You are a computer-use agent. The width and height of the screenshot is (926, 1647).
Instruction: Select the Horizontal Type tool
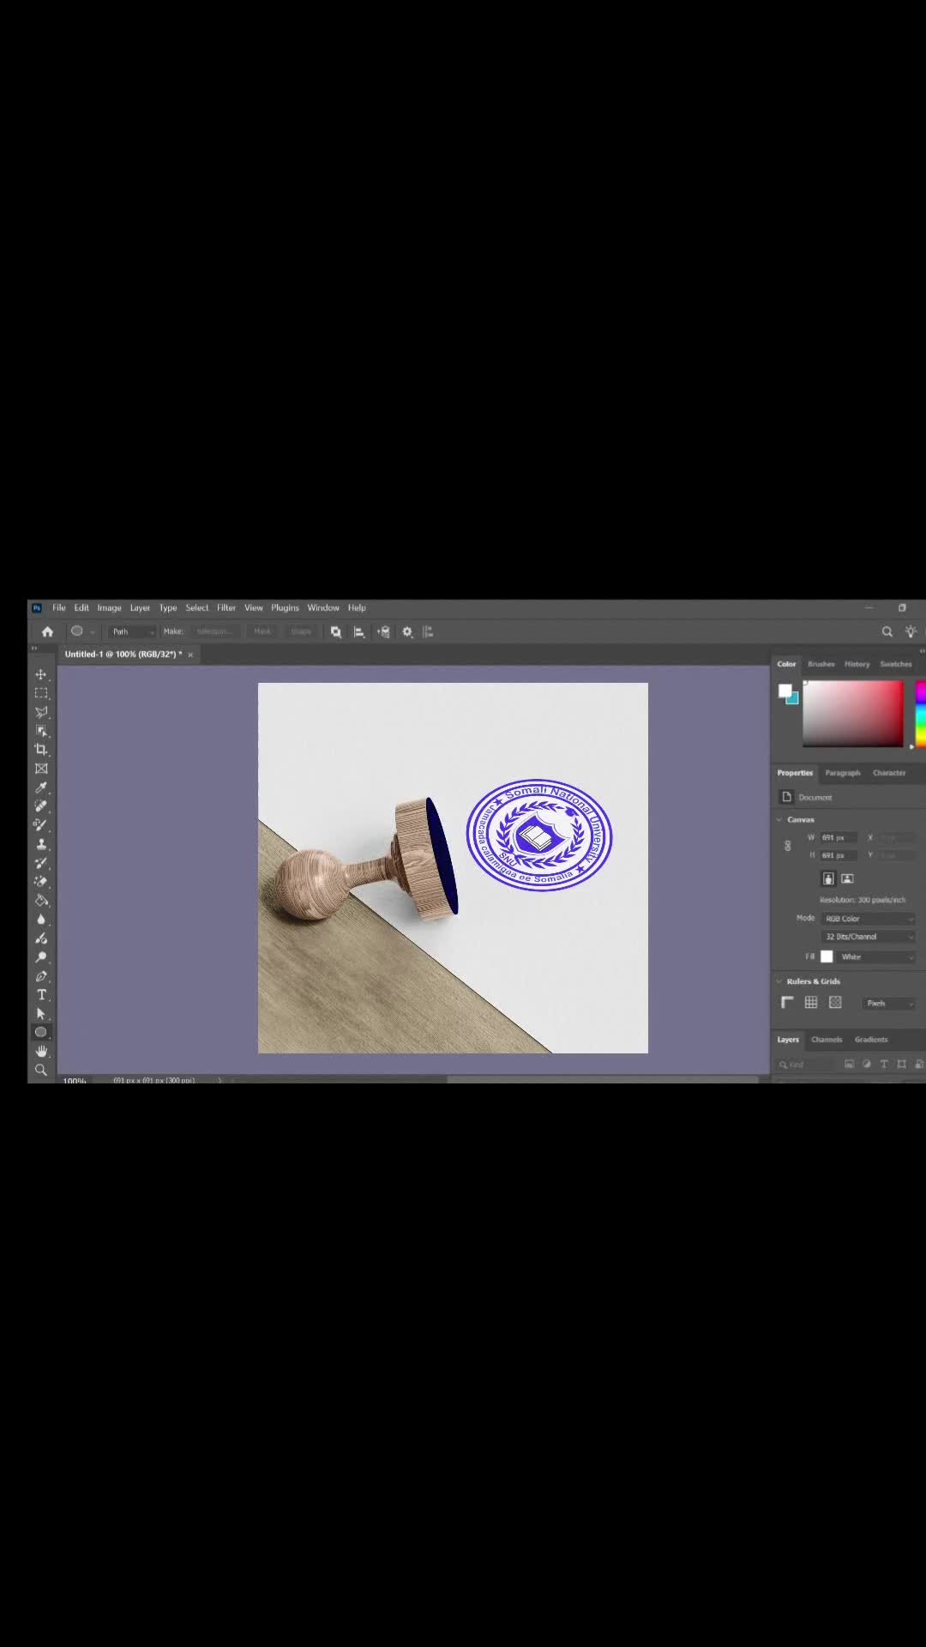pyautogui.click(x=40, y=995)
